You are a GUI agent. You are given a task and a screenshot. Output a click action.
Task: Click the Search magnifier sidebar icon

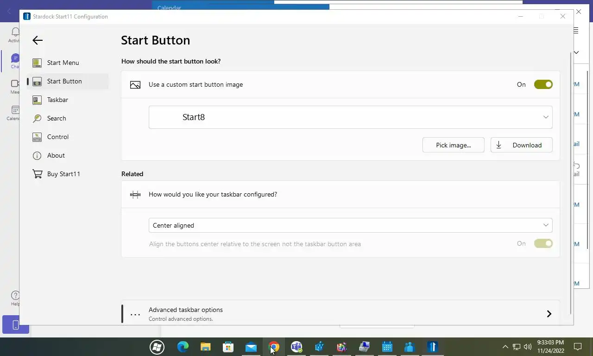click(37, 118)
